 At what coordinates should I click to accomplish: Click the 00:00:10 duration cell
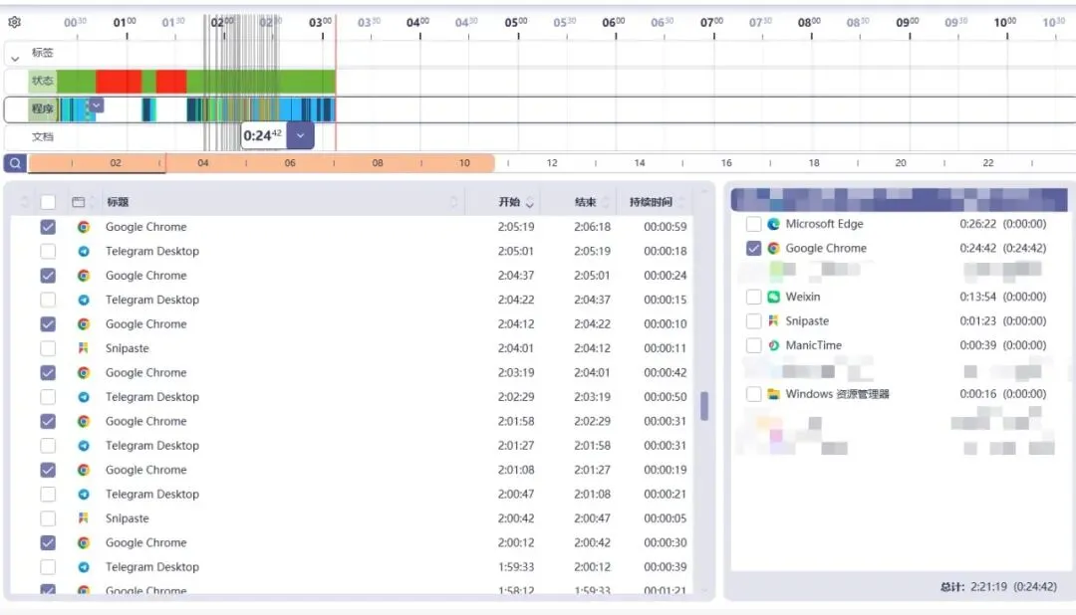coord(665,324)
